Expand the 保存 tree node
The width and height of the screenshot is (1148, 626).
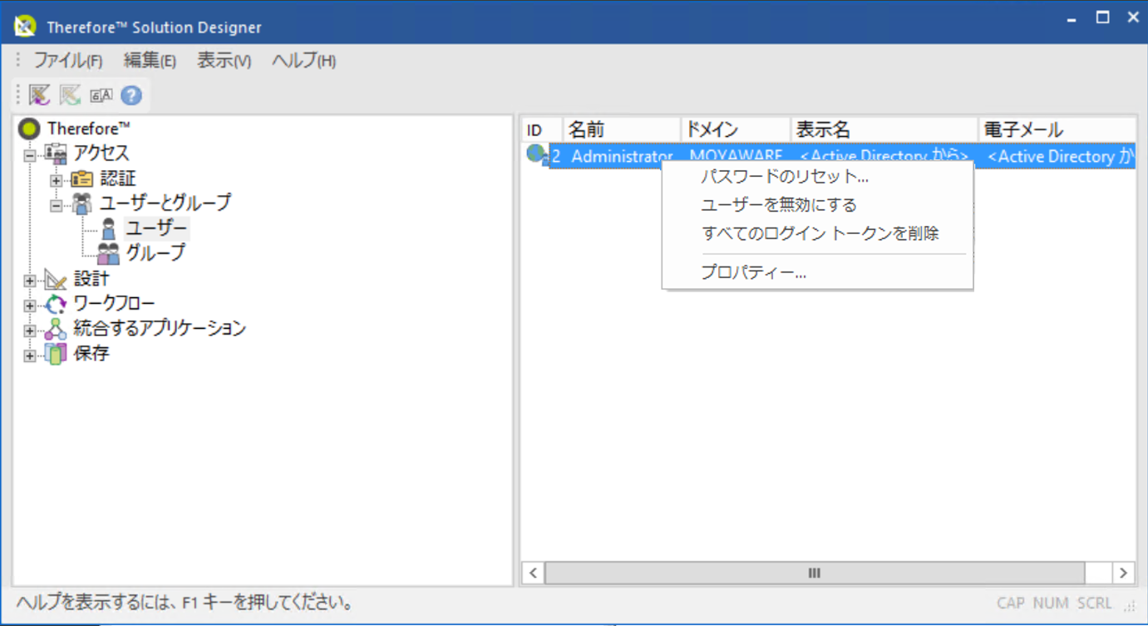coord(30,355)
